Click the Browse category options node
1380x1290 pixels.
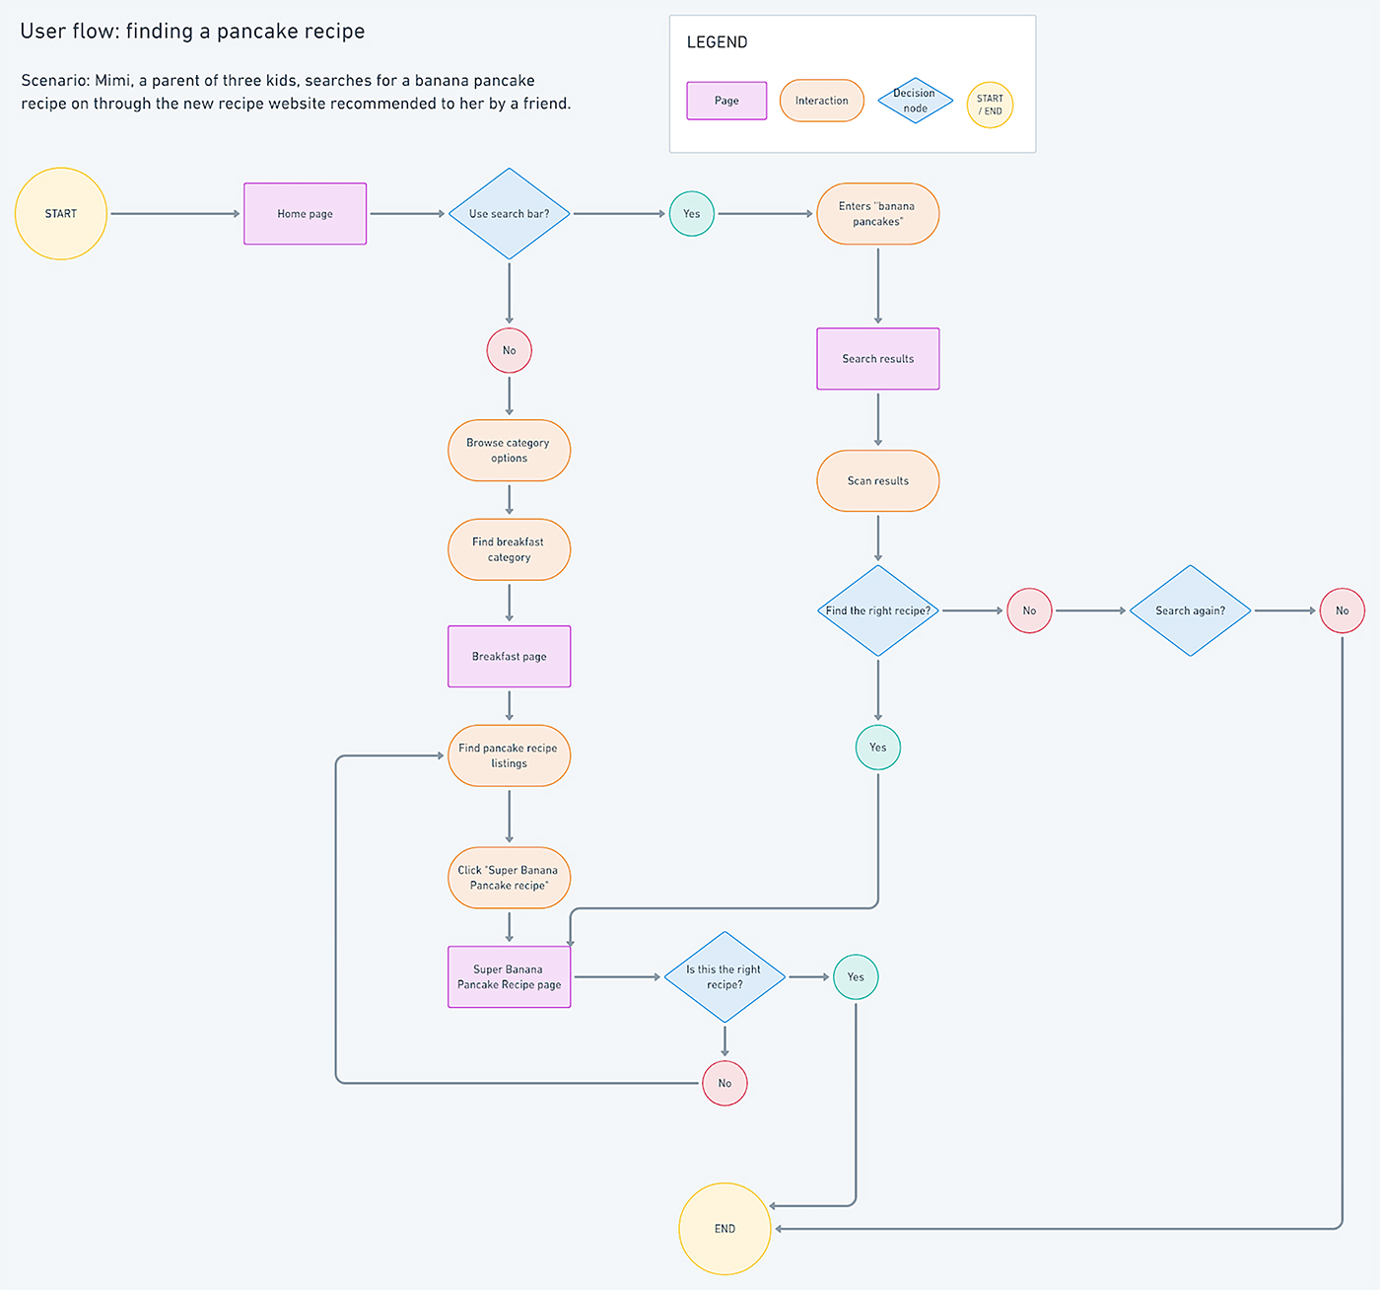(x=509, y=451)
